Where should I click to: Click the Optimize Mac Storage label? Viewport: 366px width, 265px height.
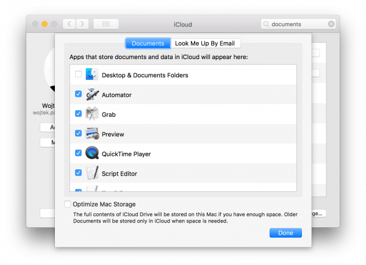pos(104,205)
